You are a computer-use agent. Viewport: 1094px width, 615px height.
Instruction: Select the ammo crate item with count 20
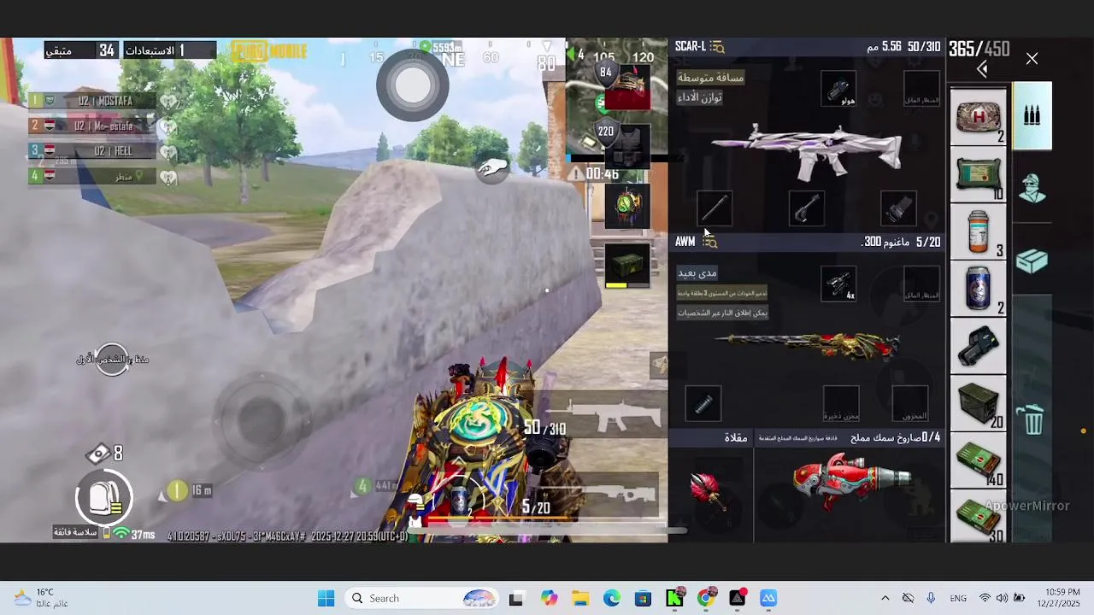(x=979, y=403)
